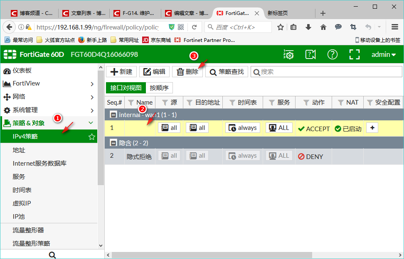Add security profile with plus button in row 1

[x=372, y=128]
